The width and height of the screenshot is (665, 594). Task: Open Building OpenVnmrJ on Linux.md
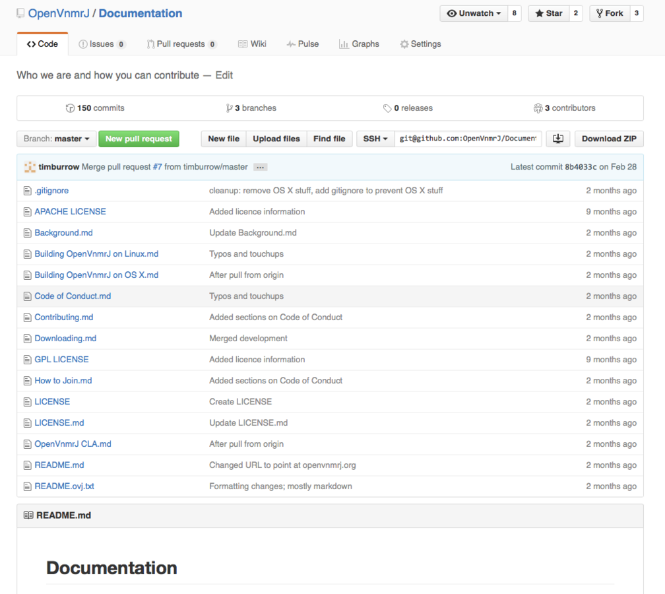coord(97,254)
